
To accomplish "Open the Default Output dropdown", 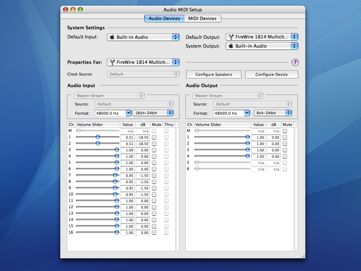I will (262, 37).
